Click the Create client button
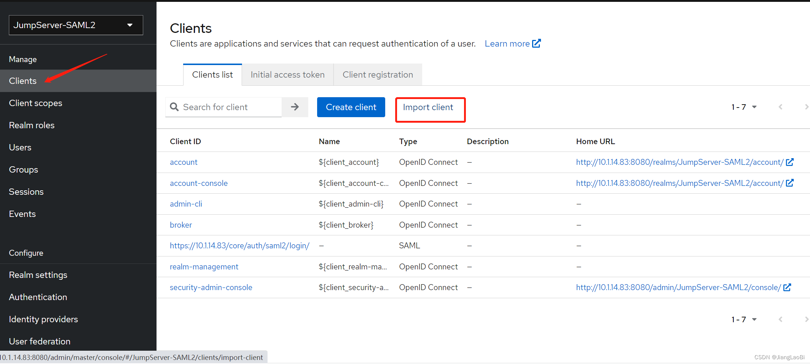The height and width of the screenshot is (364, 810). pyautogui.click(x=351, y=107)
